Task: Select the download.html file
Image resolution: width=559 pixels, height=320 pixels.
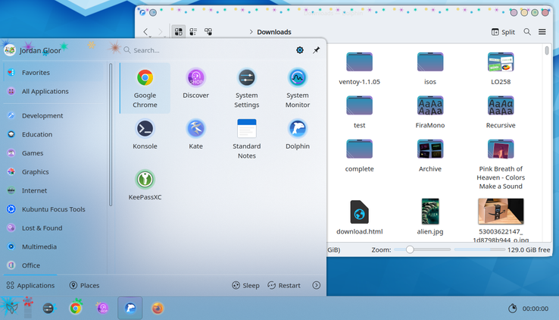Action: coord(359,217)
